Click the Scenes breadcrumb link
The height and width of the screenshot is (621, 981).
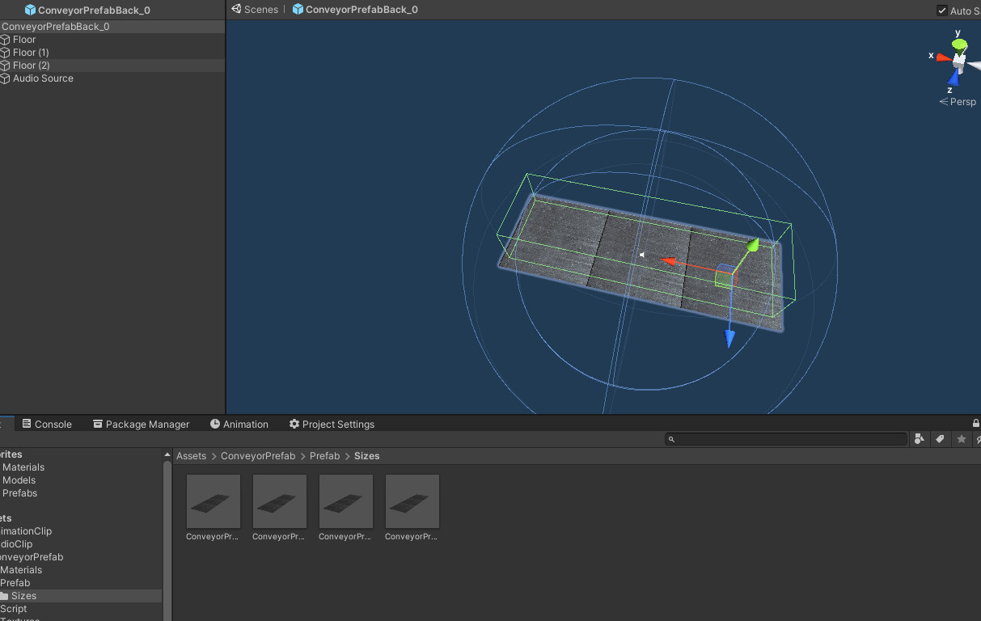tap(260, 10)
